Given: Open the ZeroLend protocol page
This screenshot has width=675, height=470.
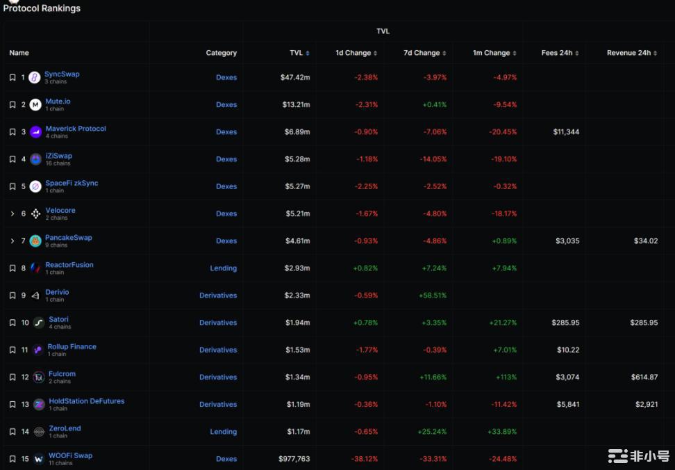Looking at the screenshot, I should (65, 428).
